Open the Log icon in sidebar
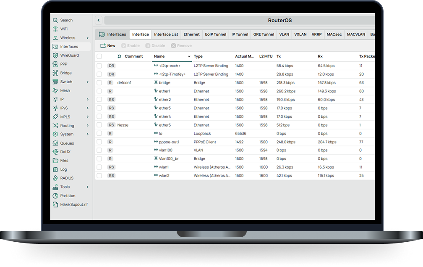Screen dimensions: 423x267 (x=55, y=169)
